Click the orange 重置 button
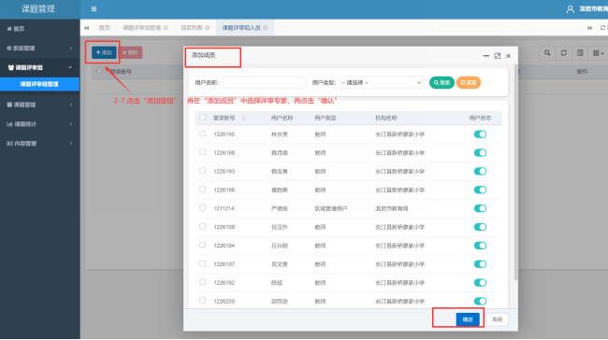This screenshot has width=608, height=340. (469, 82)
